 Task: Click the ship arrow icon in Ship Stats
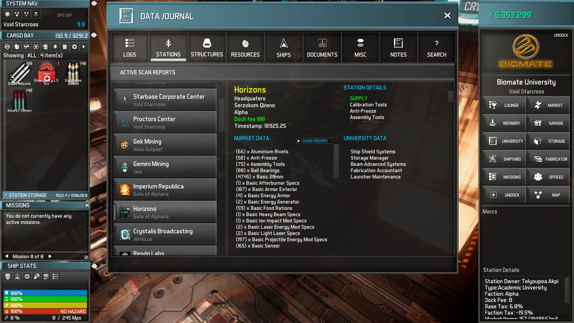tap(17, 277)
